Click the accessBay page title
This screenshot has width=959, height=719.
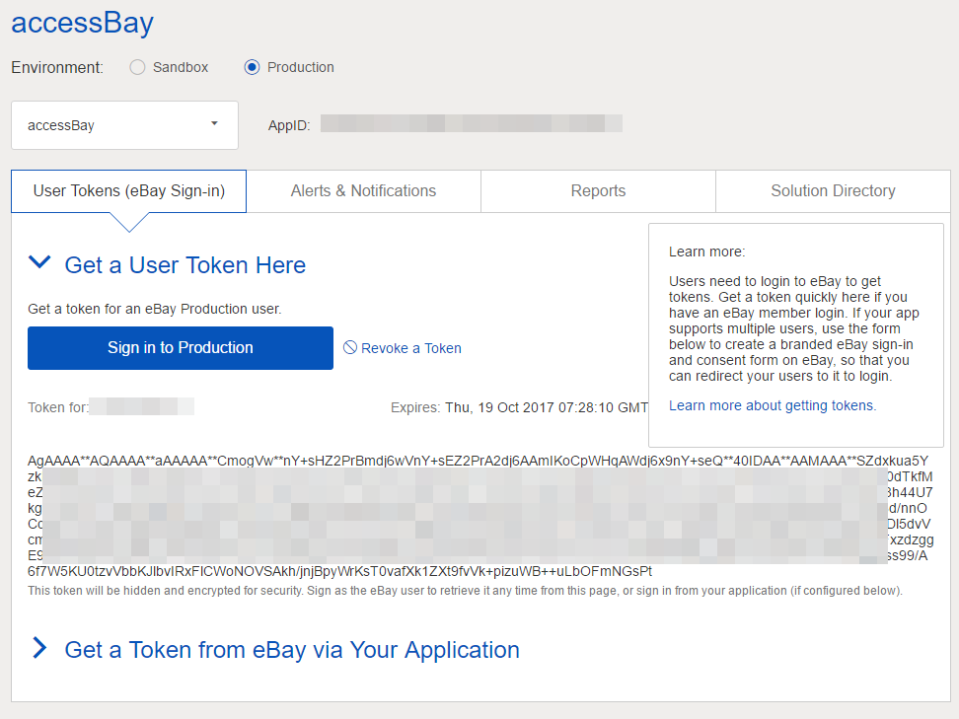click(83, 24)
